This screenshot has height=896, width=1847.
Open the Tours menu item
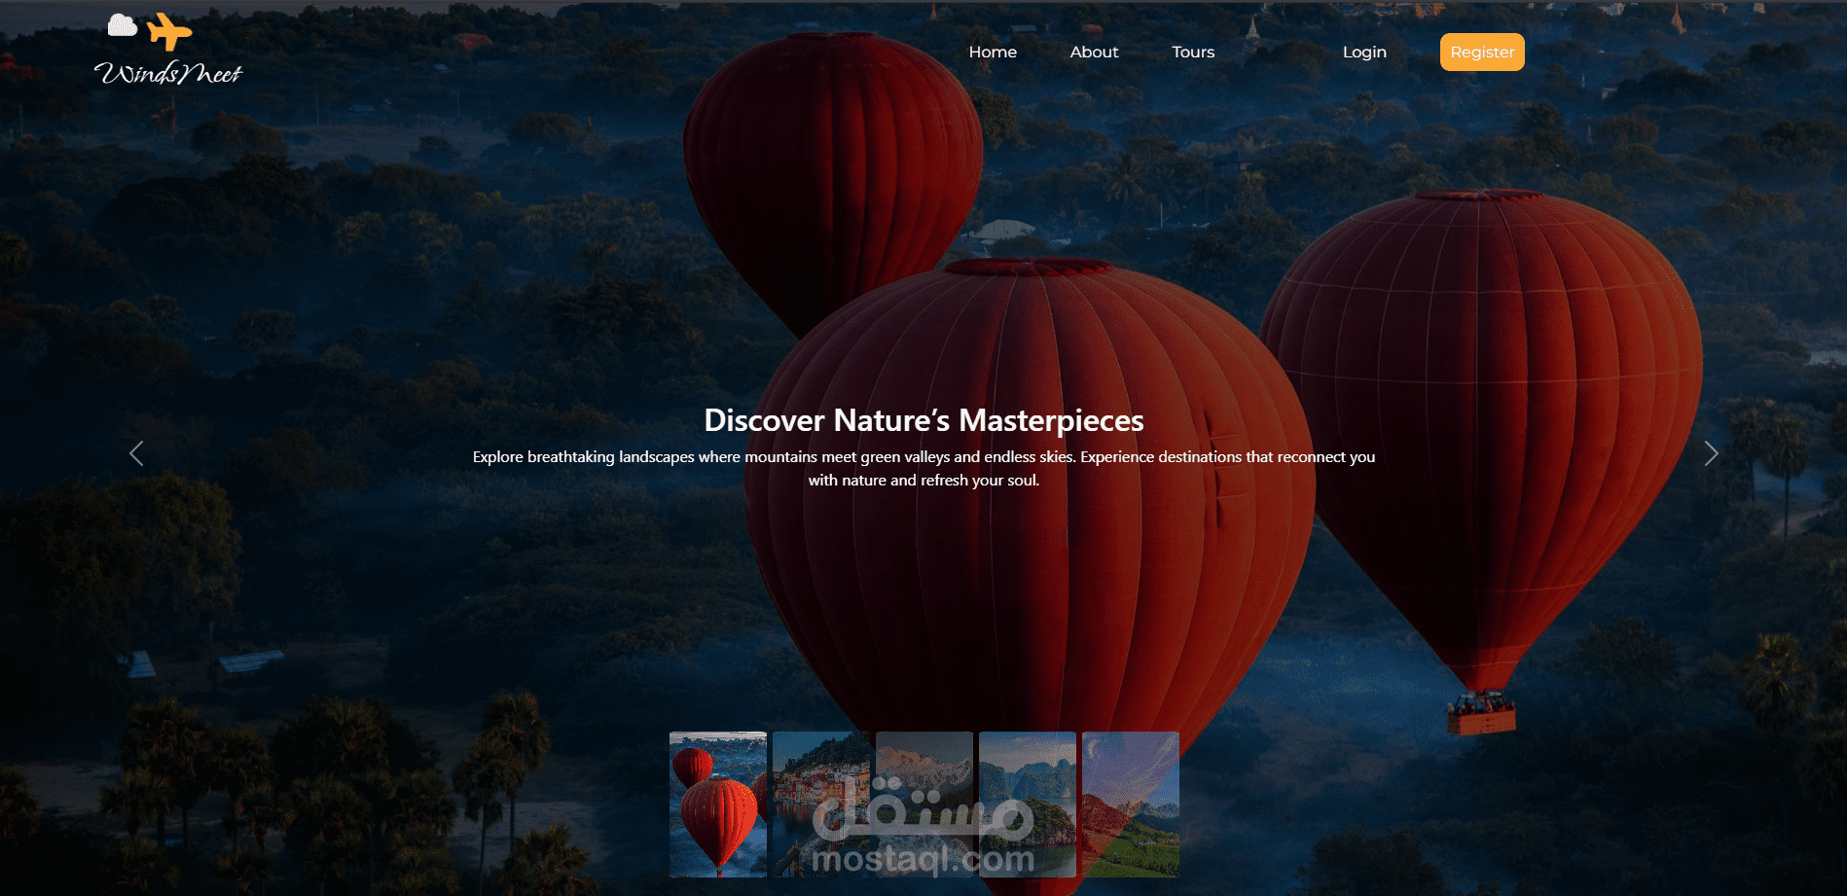[x=1193, y=53]
